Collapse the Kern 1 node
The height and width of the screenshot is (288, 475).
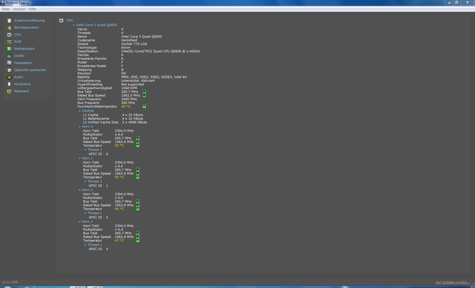pyautogui.click(x=80, y=158)
